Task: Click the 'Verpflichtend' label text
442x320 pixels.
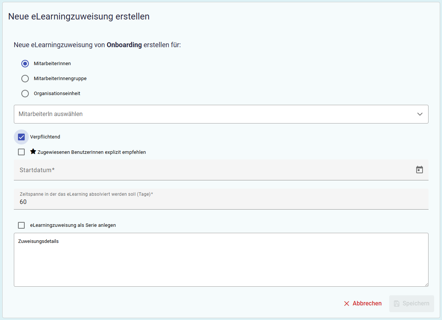Action: [45, 137]
